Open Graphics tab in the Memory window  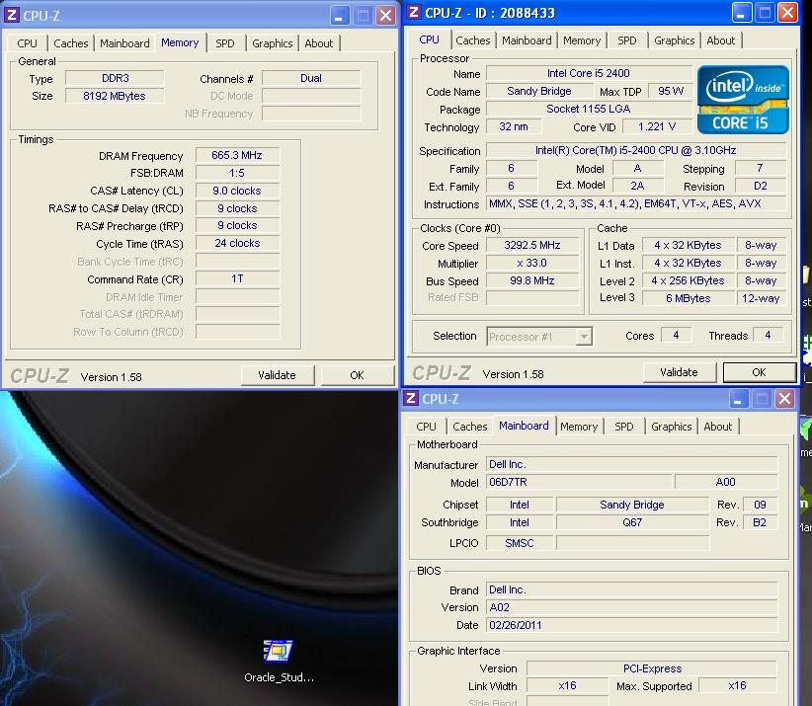pyautogui.click(x=273, y=43)
